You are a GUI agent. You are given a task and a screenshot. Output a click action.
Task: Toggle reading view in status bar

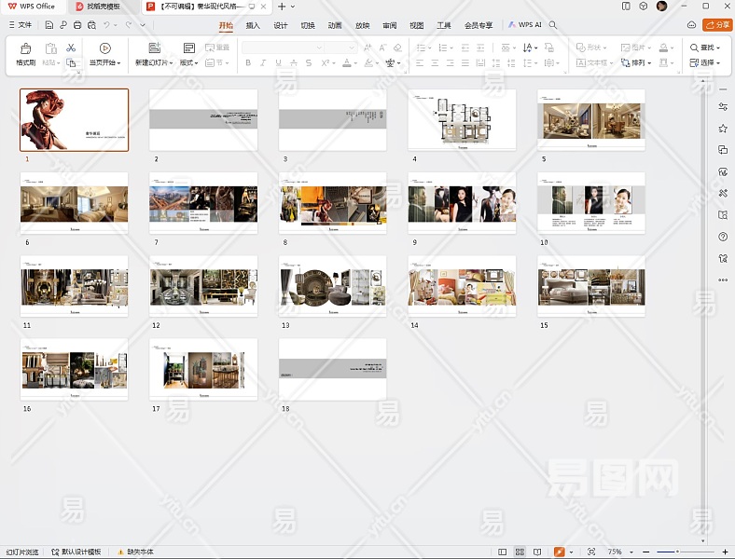point(537,552)
